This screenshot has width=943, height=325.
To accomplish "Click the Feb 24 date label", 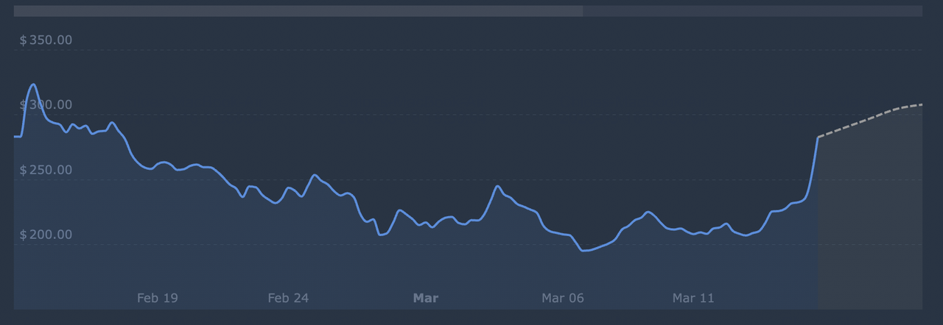I will [x=288, y=298].
